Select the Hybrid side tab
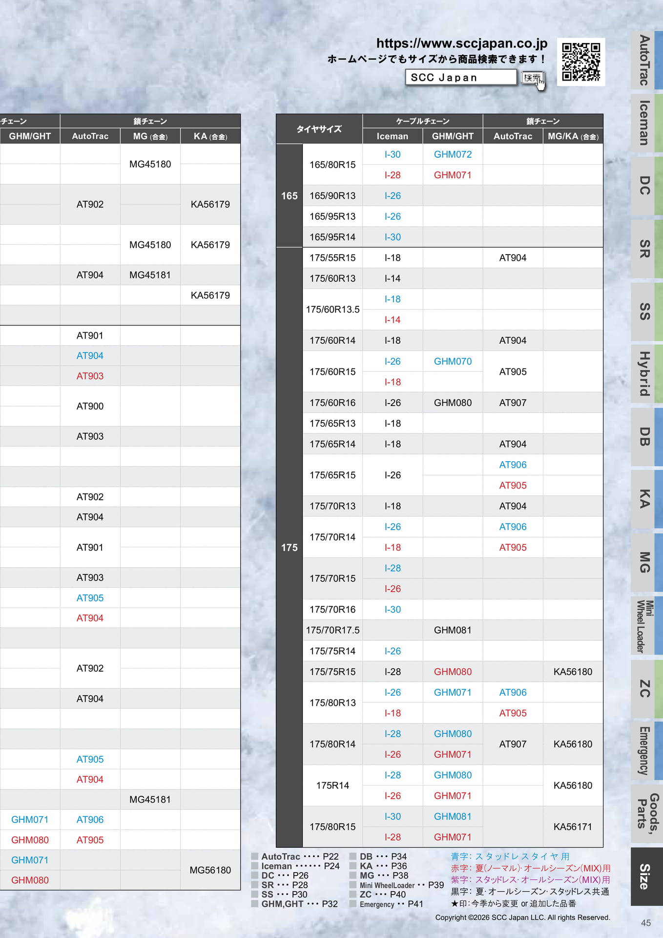This screenshot has height=938, width=663. pos(646,374)
